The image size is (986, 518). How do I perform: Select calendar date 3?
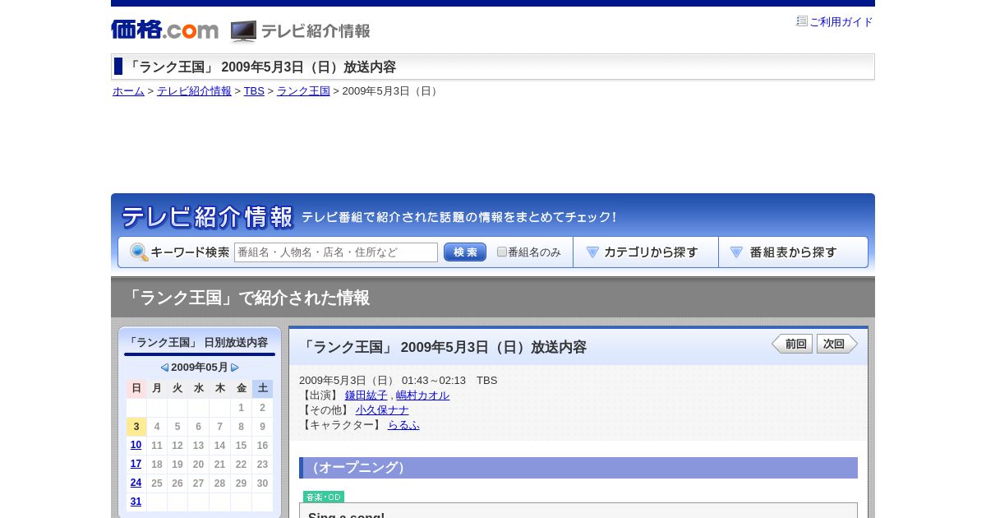(x=136, y=427)
